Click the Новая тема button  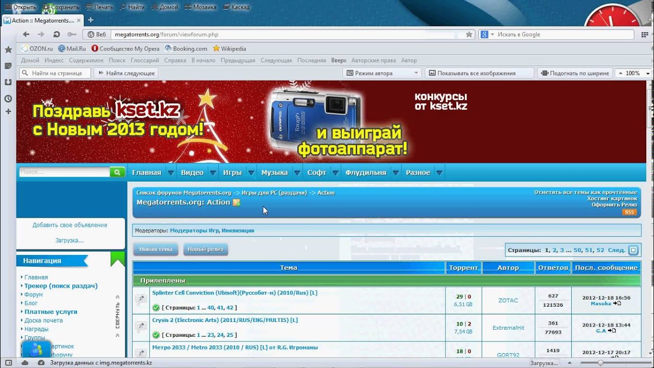tap(156, 249)
